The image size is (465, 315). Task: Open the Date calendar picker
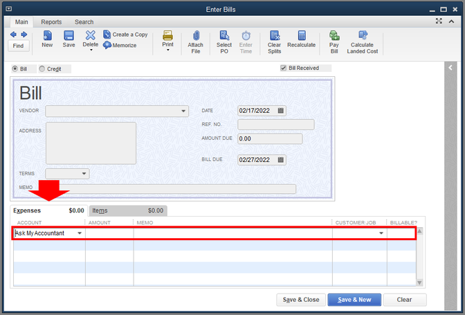click(x=281, y=111)
